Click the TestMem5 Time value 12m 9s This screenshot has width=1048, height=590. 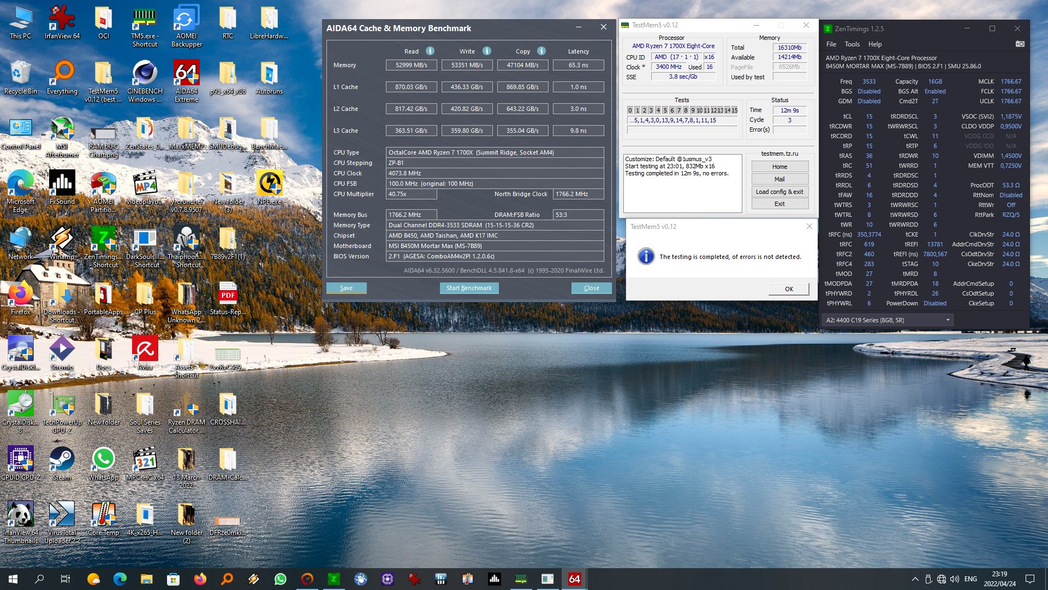point(789,110)
